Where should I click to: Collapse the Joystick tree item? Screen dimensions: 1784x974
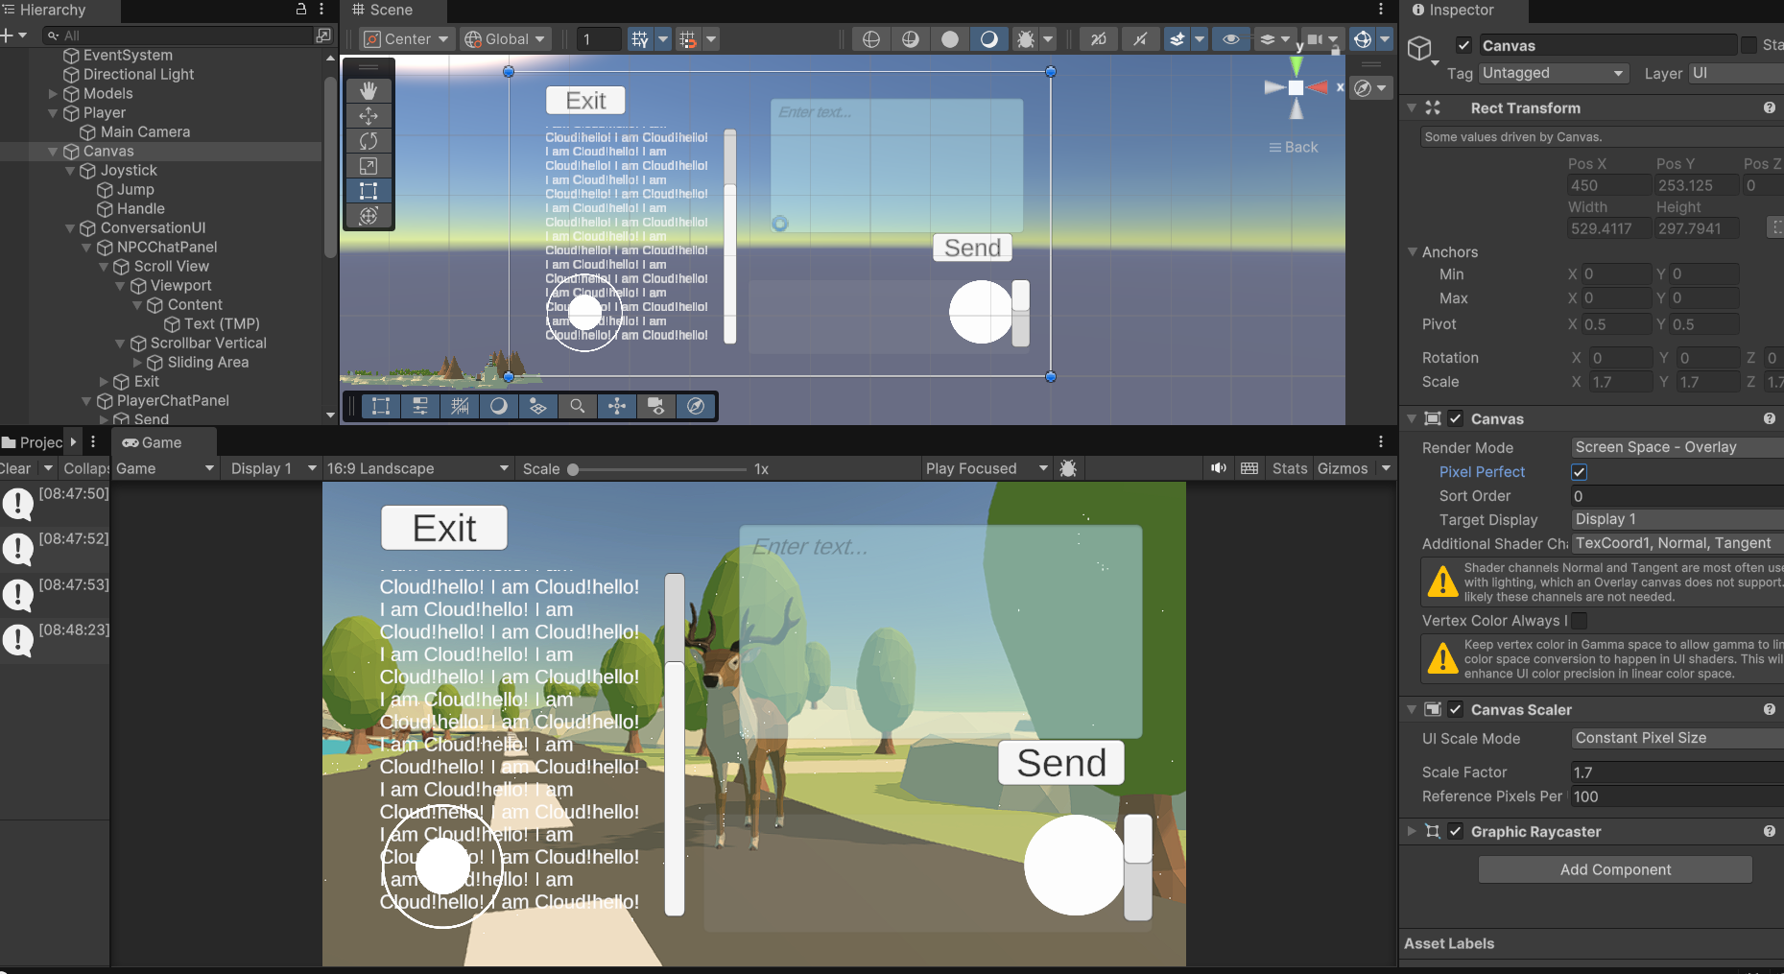(70, 171)
